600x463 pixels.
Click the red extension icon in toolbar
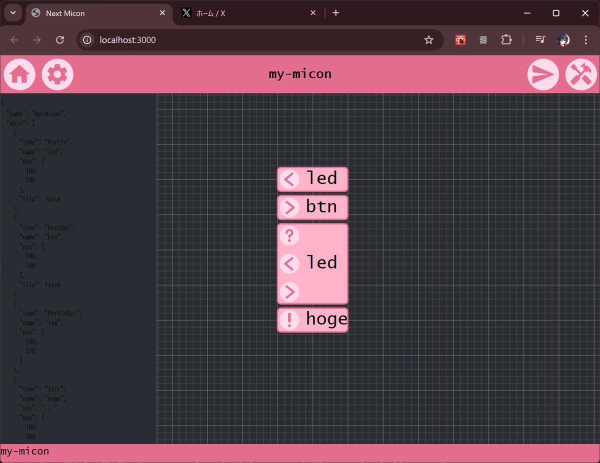pos(461,40)
